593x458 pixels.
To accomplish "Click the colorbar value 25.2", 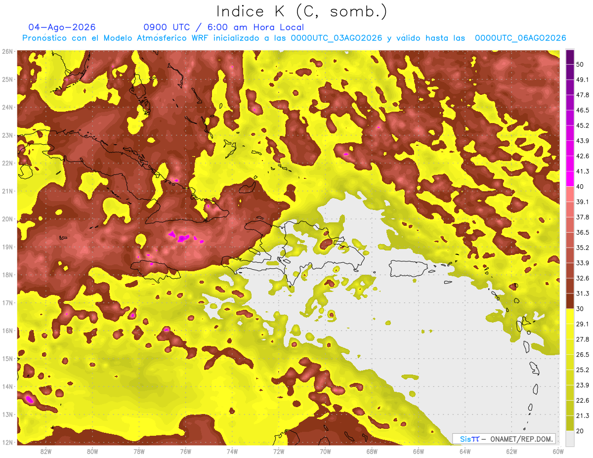I will 582,370.
